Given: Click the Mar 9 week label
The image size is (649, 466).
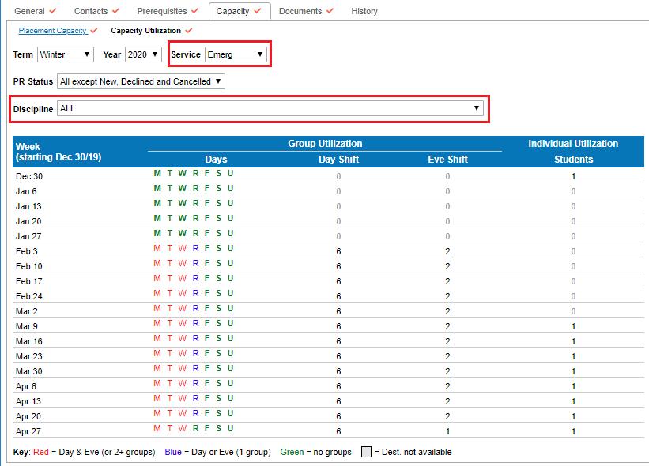Looking at the screenshot, I should pos(27,326).
